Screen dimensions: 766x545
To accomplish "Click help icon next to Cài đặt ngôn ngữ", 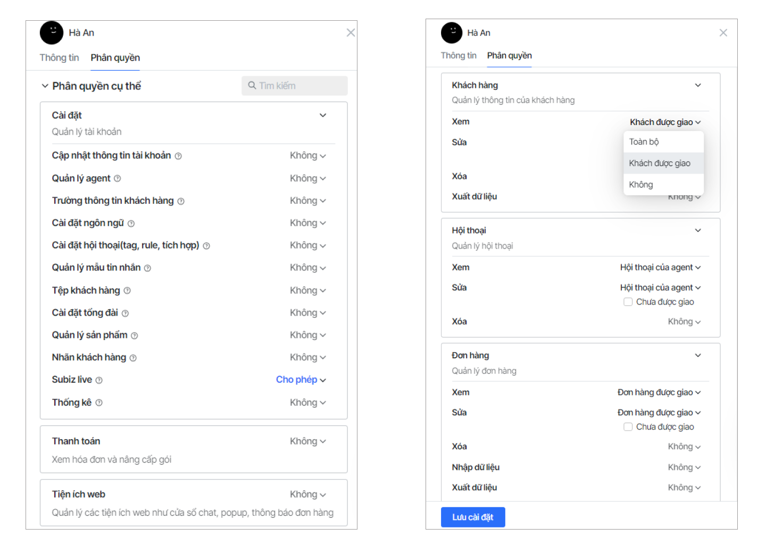I will (131, 224).
